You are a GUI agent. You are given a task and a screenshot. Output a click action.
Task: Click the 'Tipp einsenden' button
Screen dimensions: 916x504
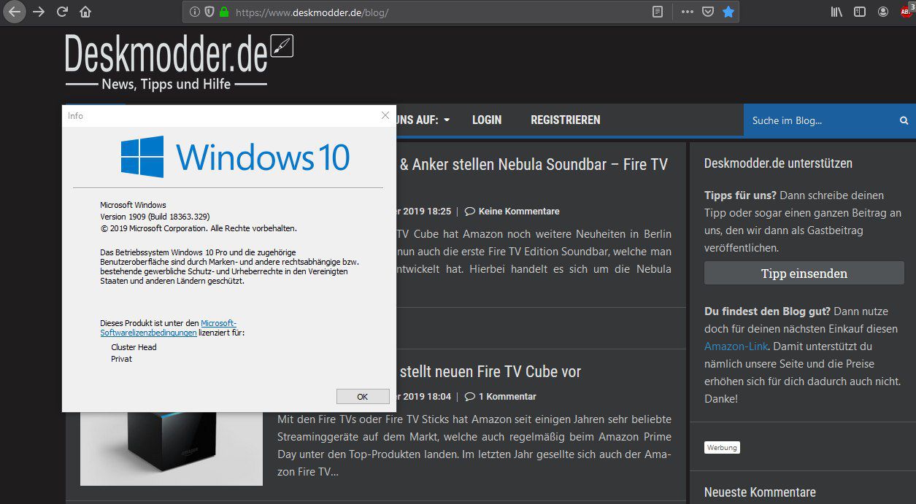(804, 274)
